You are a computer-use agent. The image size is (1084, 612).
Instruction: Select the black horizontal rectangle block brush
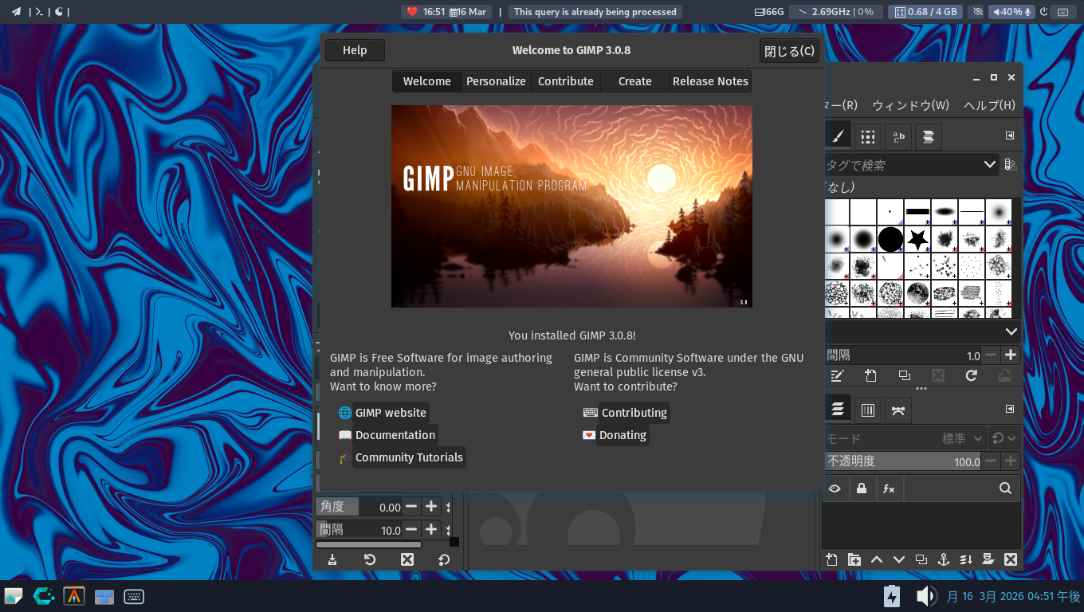917,212
